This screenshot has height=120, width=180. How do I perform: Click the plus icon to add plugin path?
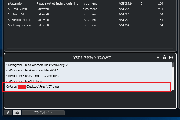tap(158, 57)
